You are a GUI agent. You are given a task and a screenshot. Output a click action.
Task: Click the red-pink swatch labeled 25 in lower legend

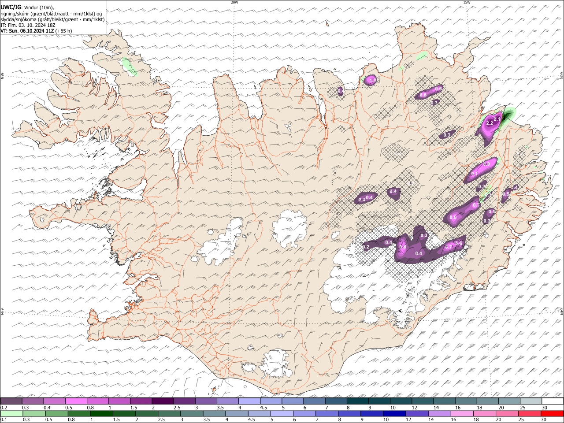click(x=529, y=414)
